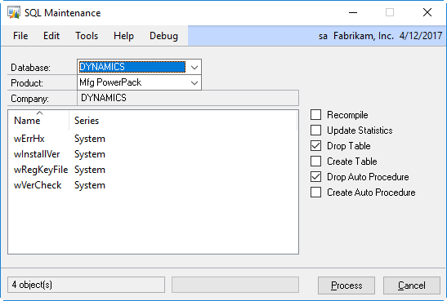
Task: Click the Cancel button
Action: 412,286
